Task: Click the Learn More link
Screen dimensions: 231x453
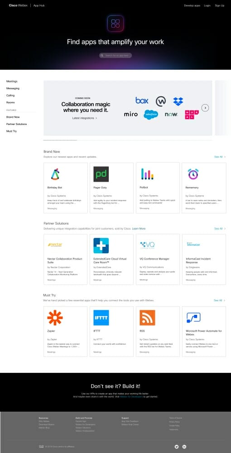Action: tap(139, 228)
